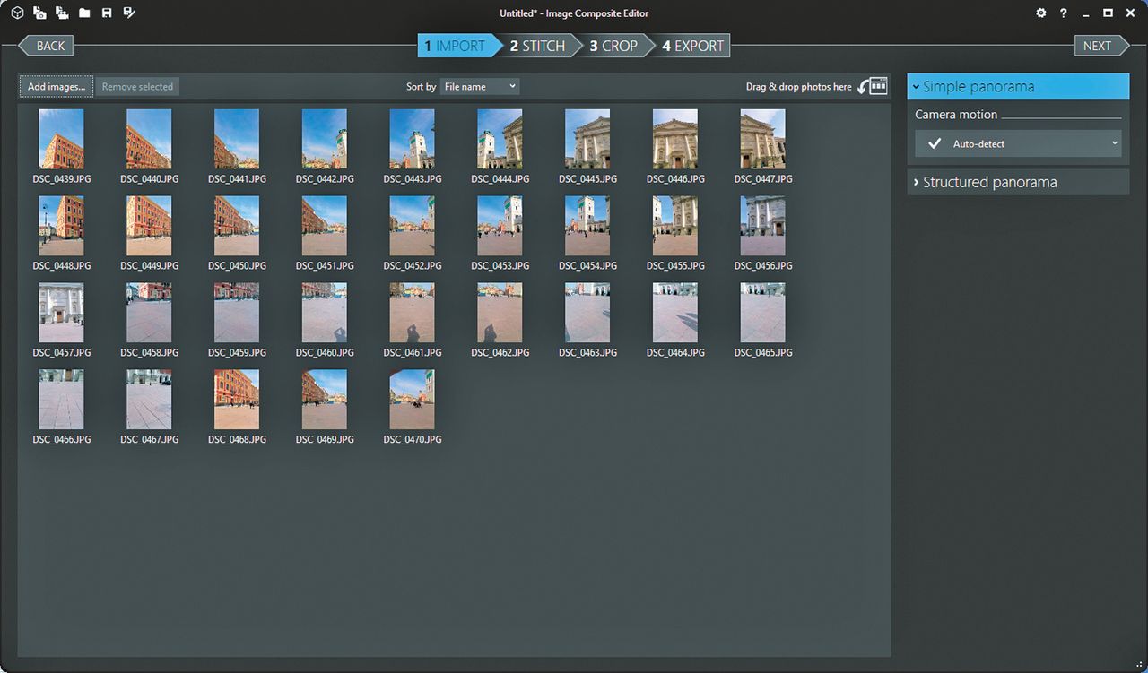
Task: Open Options via the gear icon
Action: [x=1041, y=13]
